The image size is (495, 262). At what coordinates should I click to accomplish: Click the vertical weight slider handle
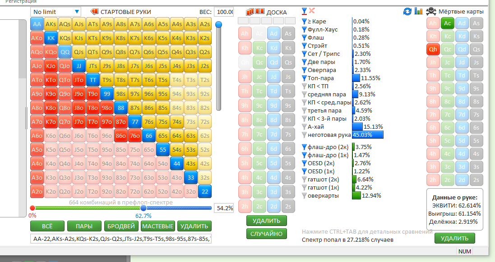[218, 25]
